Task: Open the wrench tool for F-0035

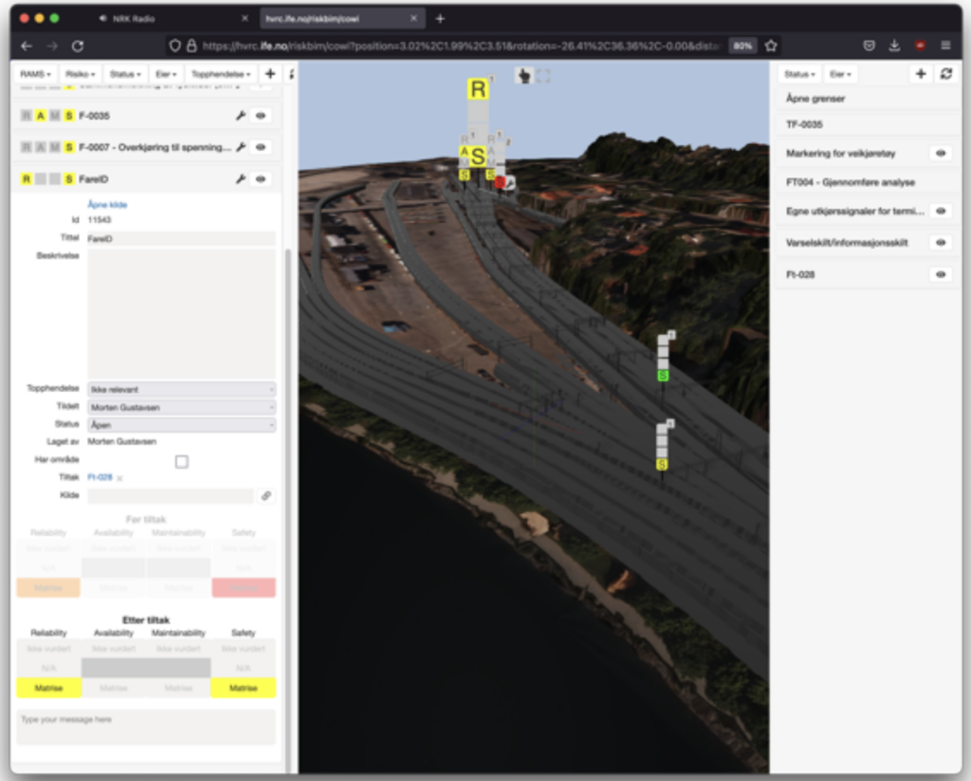Action: click(x=240, y=115)
